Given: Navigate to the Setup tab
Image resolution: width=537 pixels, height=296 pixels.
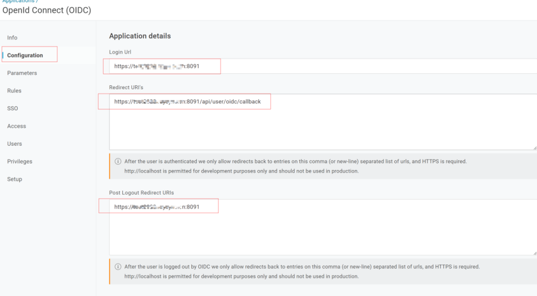Looking at the screenshot, I should coord(14,179).
